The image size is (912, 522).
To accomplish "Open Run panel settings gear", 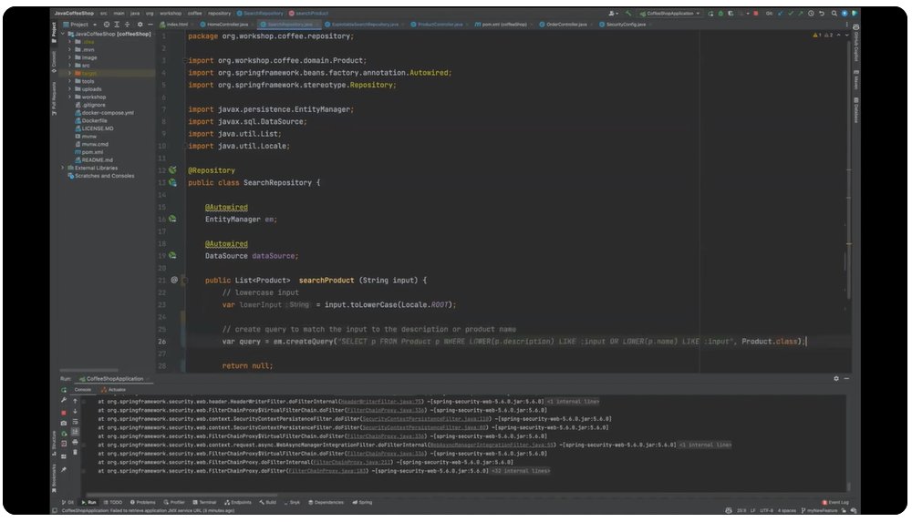I will (x=836, y=378).
